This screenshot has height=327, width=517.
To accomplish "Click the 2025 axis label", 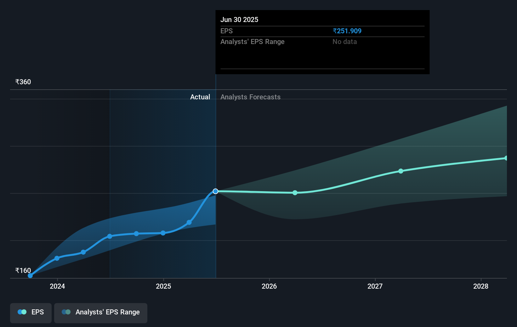I will tap(163, 286).
